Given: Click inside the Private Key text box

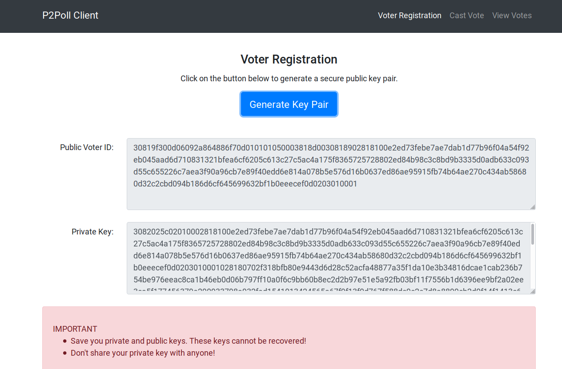Looking at the screenshot, I should pos(328,258).
